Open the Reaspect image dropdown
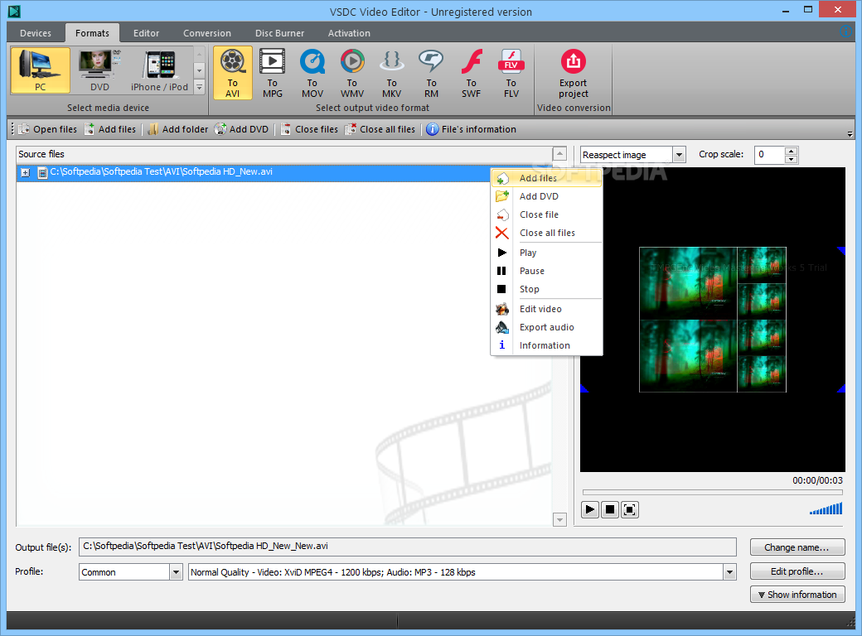Viewport: 862px width, 636px height. (x=679, y=155)
